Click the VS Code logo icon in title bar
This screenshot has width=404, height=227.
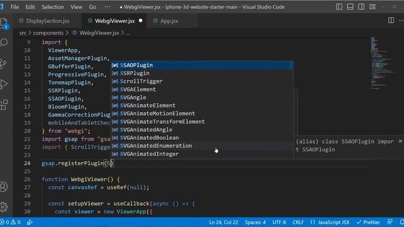point(2,7)
